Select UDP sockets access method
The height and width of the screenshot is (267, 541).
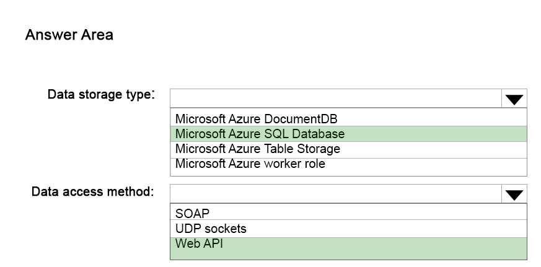click(348, 229)
